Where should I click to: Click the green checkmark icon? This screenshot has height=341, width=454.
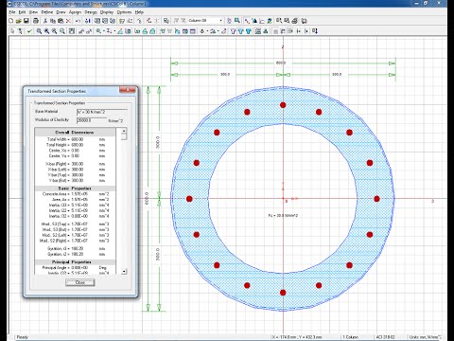tap(29, 31)
